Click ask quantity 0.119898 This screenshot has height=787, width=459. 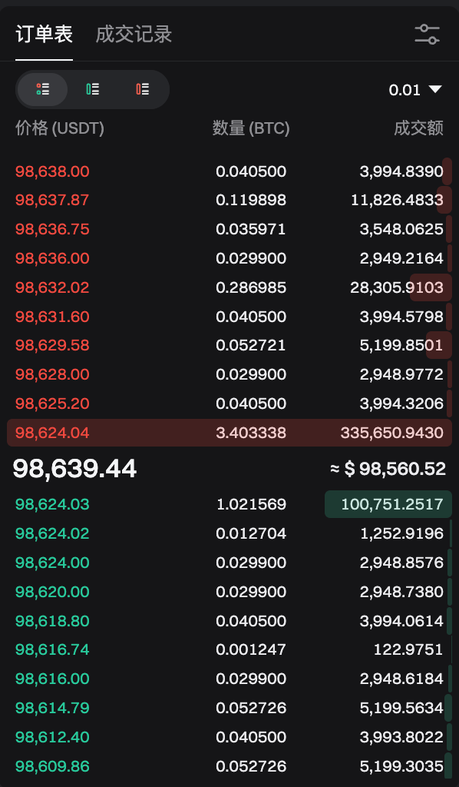click(251, 201)
